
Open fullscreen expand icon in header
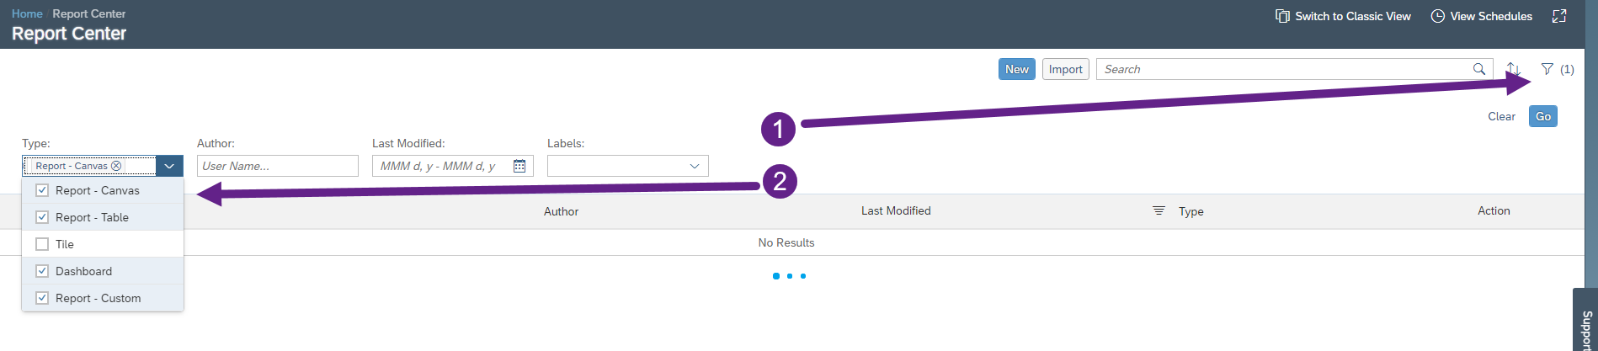1559,16
